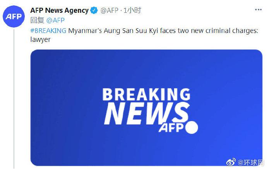Click the blue @AFP mention after 回复
The image size is (267, 169).
pos(55,20)
